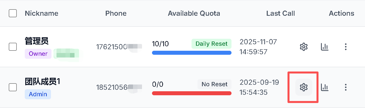View usage statistics chart for 团队成员1
The image size is (365, 109).
pos(324,87)
